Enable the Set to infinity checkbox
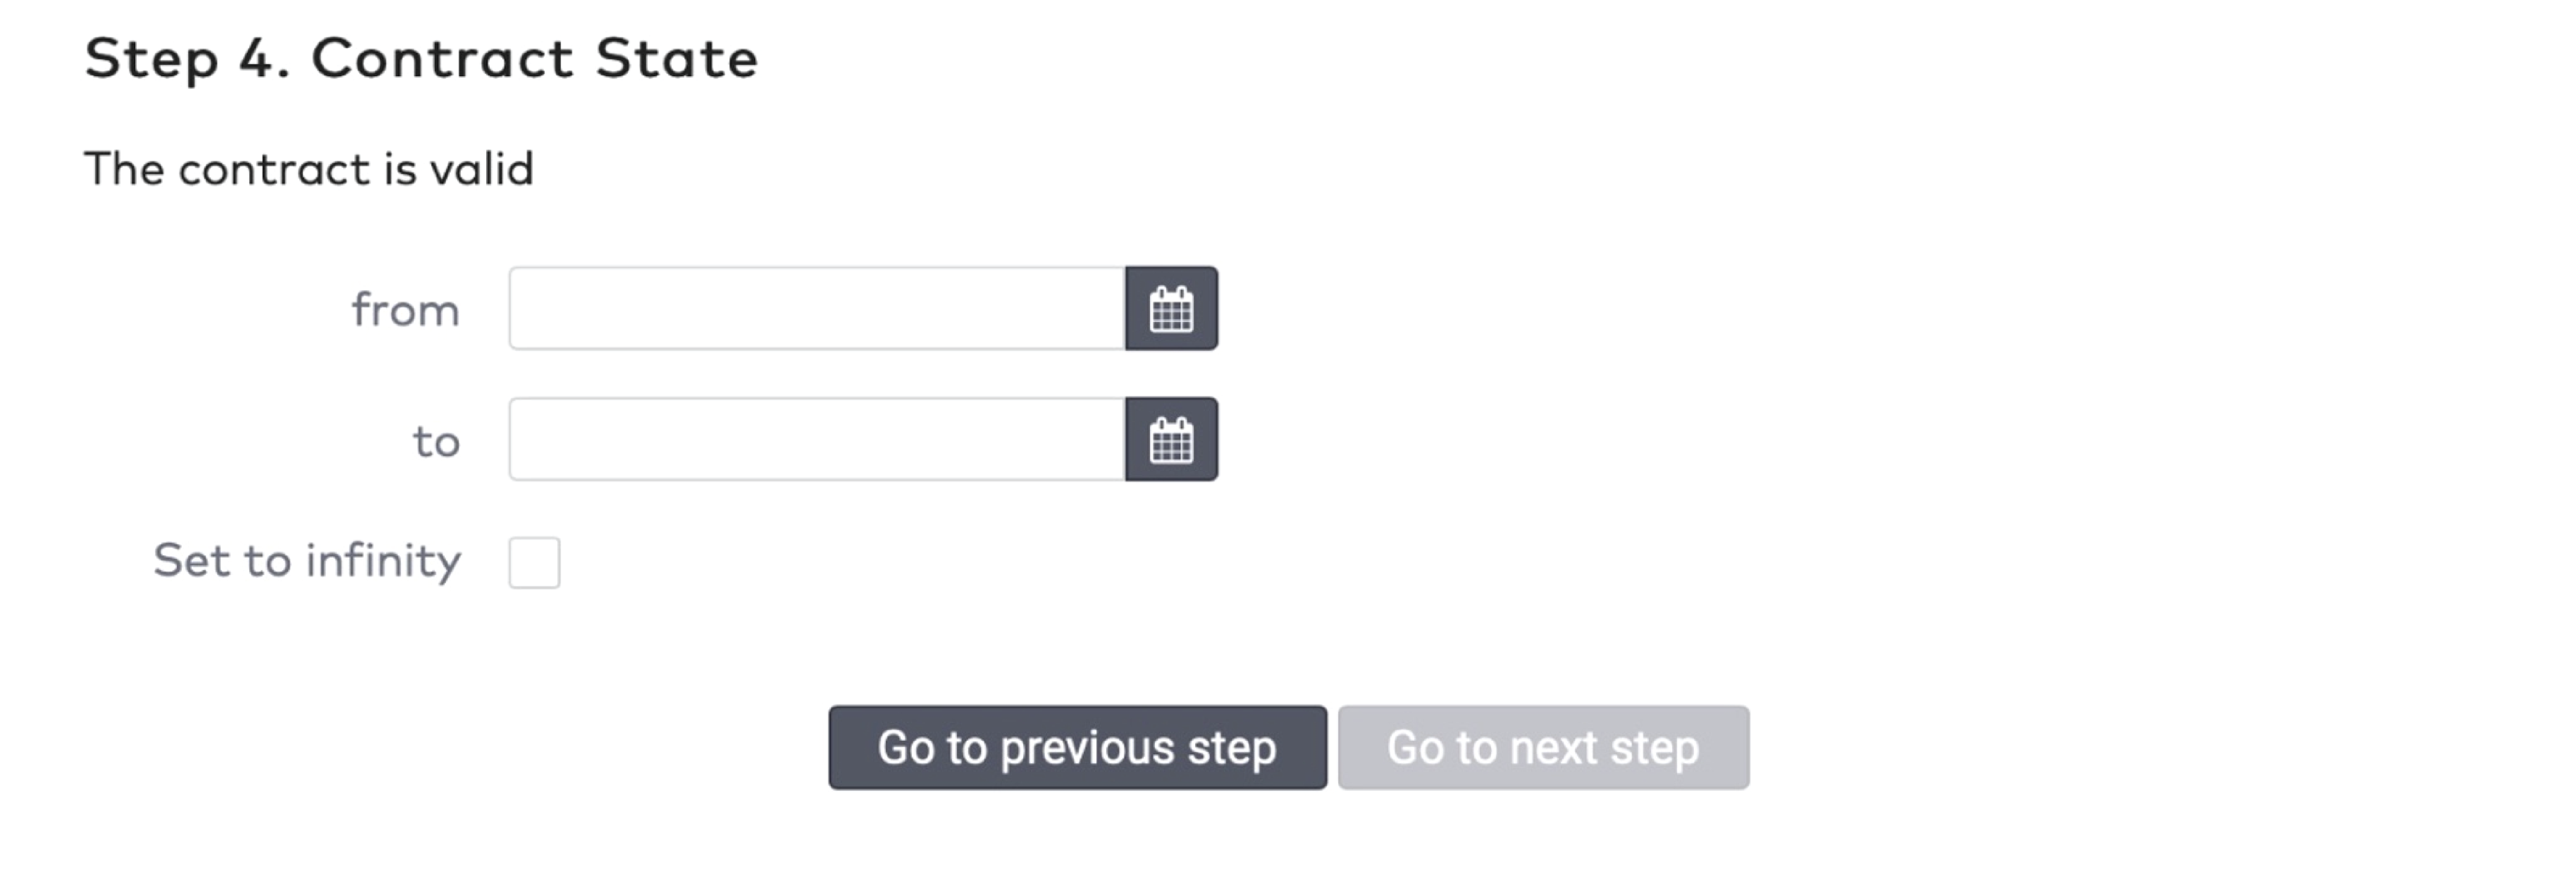 pyautogui.click(x=534, y=563)
